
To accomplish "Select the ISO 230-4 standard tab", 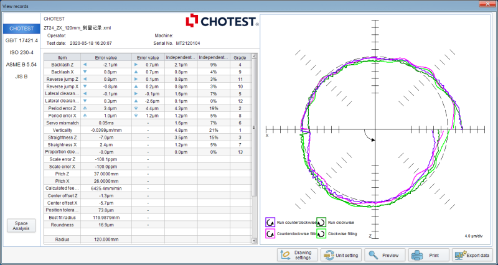I will pyautogui.click(x=21, y=52).
